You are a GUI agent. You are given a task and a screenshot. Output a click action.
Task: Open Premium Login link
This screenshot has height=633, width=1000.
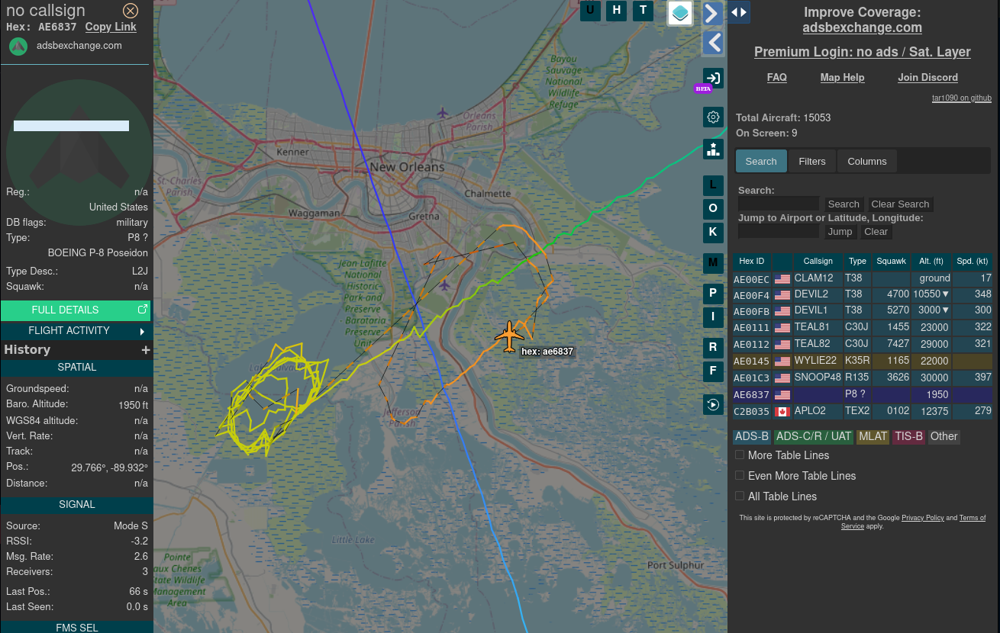[x=863, y=52]
